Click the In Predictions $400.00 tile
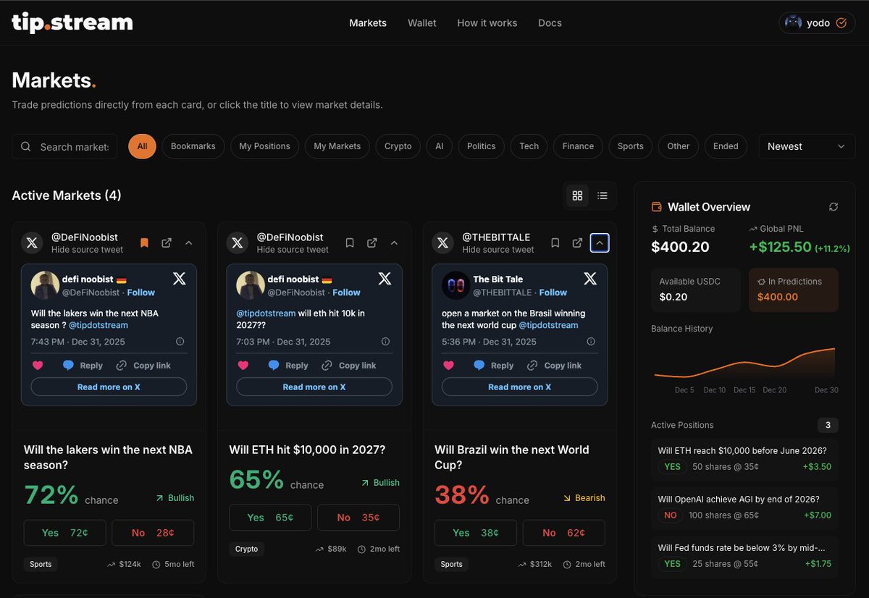The width and height of the screenshot is (869, 598). click(x=794, y=290)
